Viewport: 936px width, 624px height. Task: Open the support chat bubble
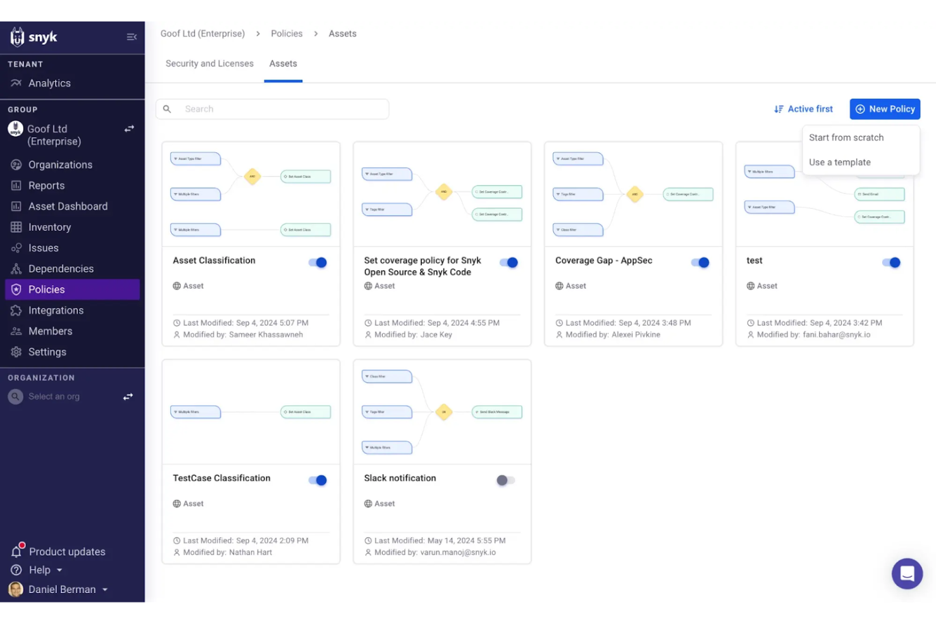tap(908, 573)
